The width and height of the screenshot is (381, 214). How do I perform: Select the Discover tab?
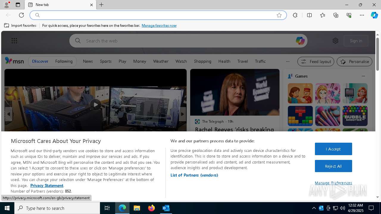pos(40,61)
